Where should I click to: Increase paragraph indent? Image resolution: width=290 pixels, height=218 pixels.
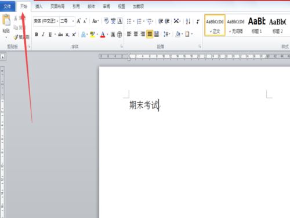pyautogui.click(x=167, y=21)
